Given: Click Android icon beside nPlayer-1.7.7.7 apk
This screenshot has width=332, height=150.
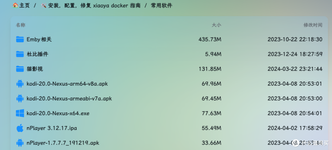Looking at the screenshot, I should (20, 143).
